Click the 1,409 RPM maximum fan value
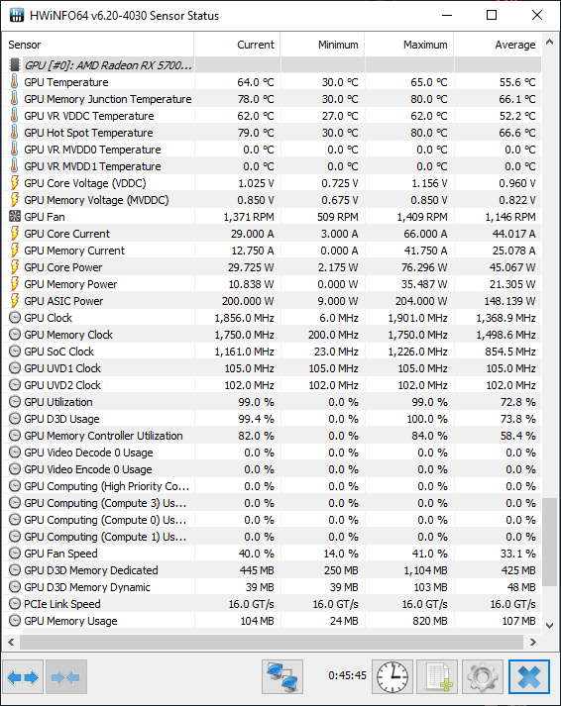 [422, 217]
